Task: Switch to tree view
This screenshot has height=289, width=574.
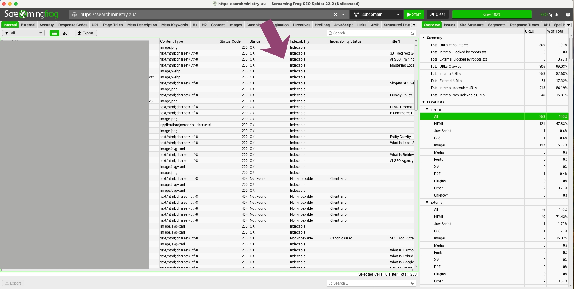Action: pos(65,33)
